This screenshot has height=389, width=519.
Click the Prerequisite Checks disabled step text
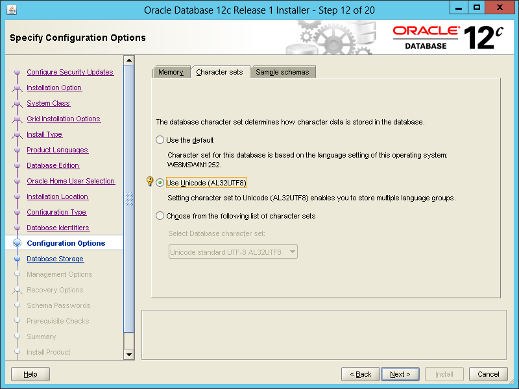(58, 321)
